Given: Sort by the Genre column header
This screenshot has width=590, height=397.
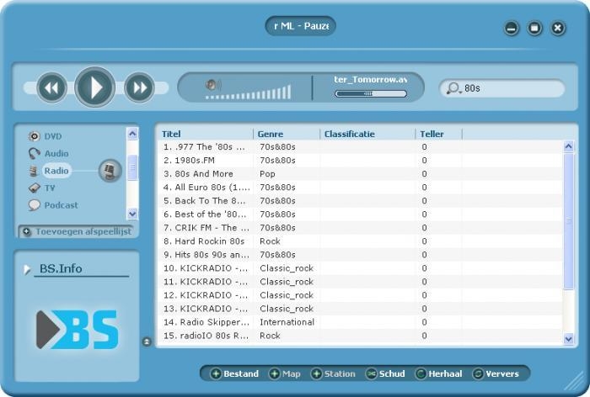Looking at the screenshot, I should 287,134.
